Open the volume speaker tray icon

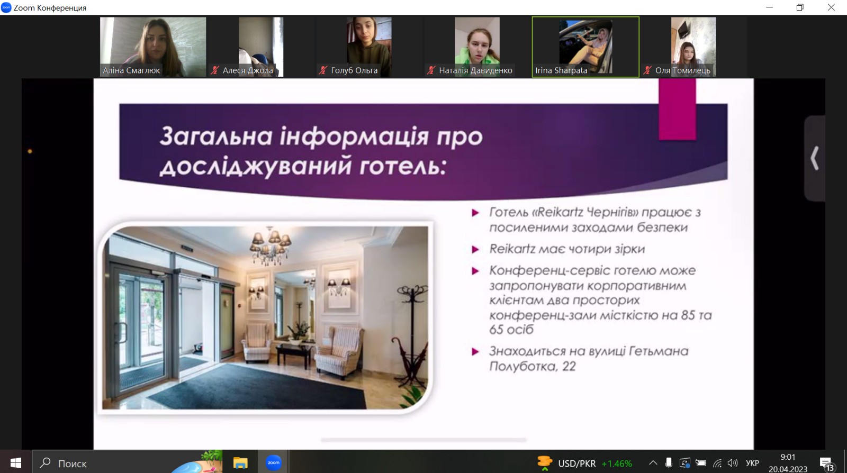tap(733, 463)
